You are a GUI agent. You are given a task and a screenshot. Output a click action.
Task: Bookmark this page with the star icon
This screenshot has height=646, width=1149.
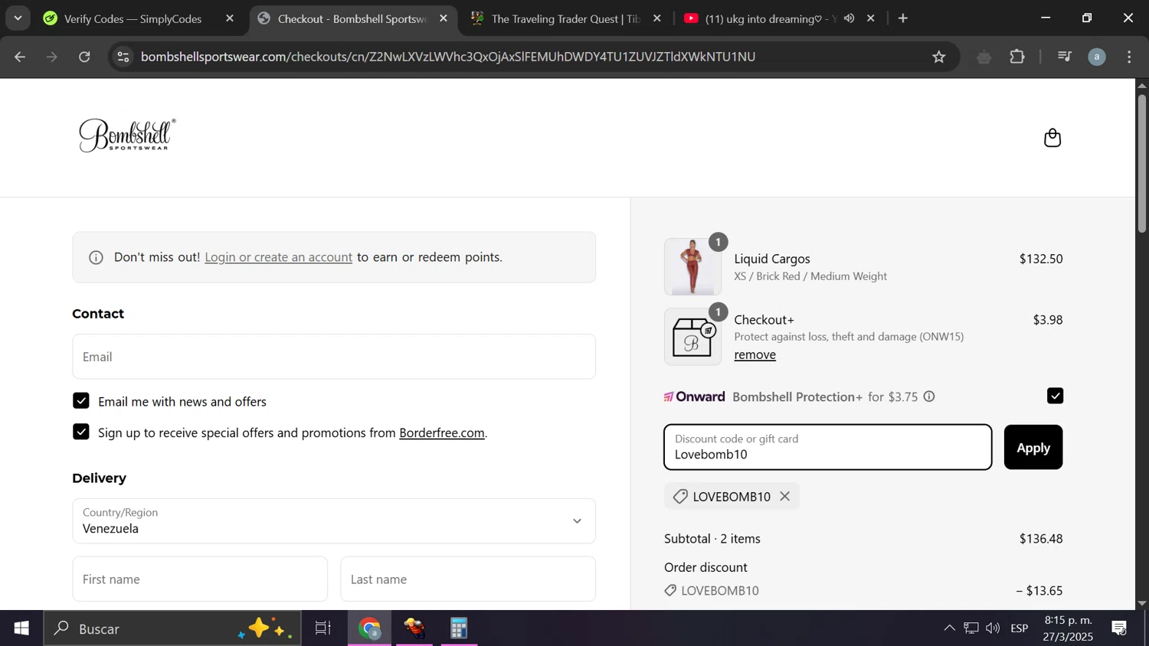[x=939, y=57]
